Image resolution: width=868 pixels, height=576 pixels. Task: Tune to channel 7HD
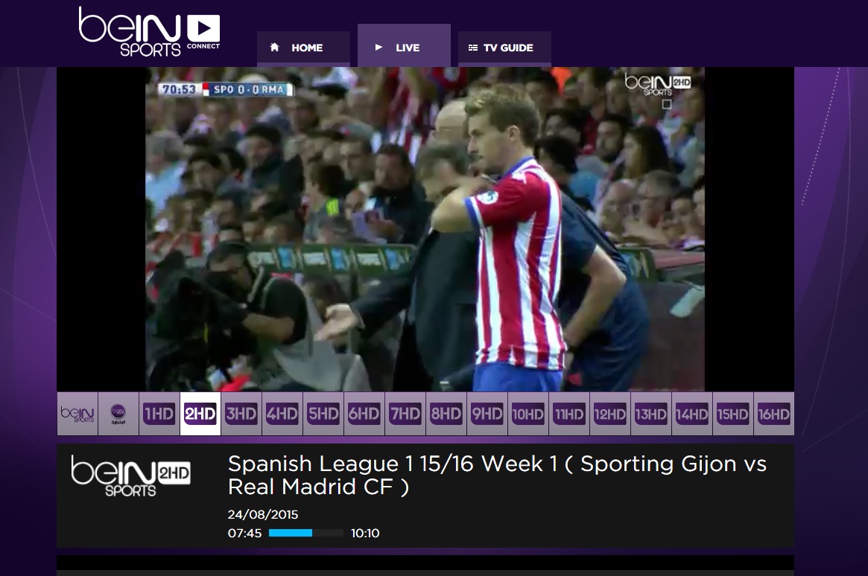point(405,414)
